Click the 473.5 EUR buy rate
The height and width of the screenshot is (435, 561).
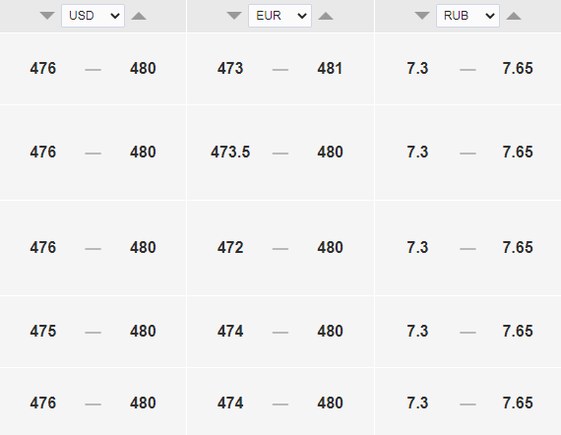click(x=230, y=152)
